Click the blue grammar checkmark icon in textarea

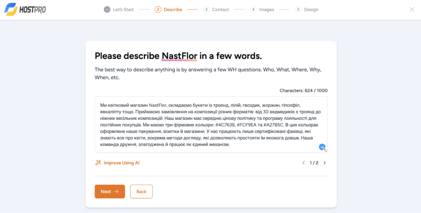pos(322,147)
